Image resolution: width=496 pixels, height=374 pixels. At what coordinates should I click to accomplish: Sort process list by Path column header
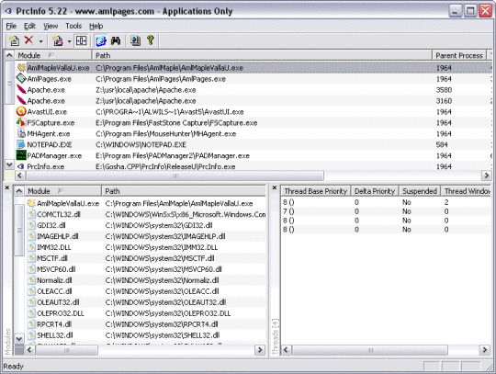point(262,55)
